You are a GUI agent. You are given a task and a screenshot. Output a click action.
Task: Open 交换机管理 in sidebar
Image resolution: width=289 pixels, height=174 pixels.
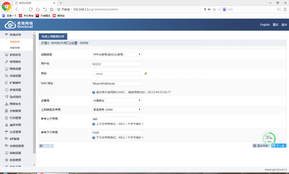(17, 146)
